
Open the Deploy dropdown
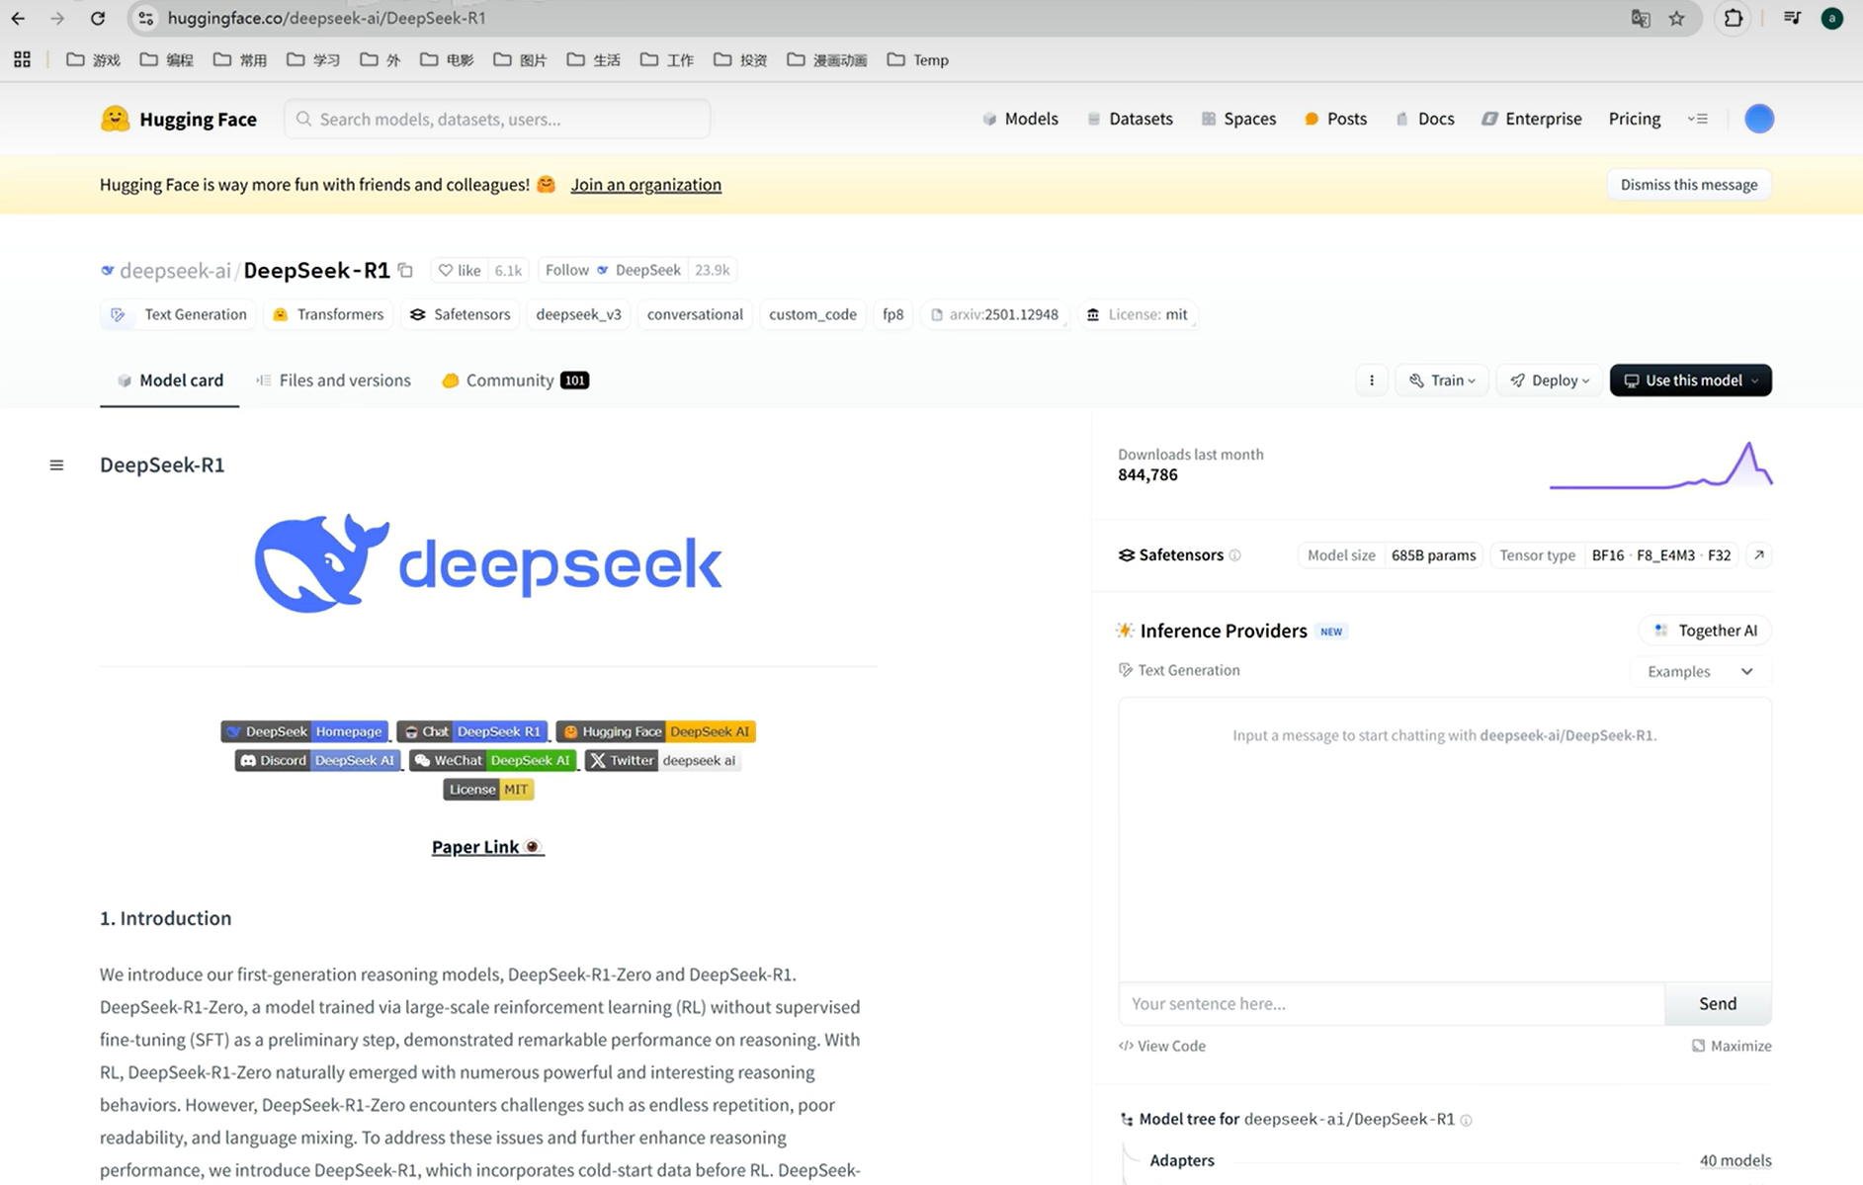pyautogui.click(x=1549, y=380)
